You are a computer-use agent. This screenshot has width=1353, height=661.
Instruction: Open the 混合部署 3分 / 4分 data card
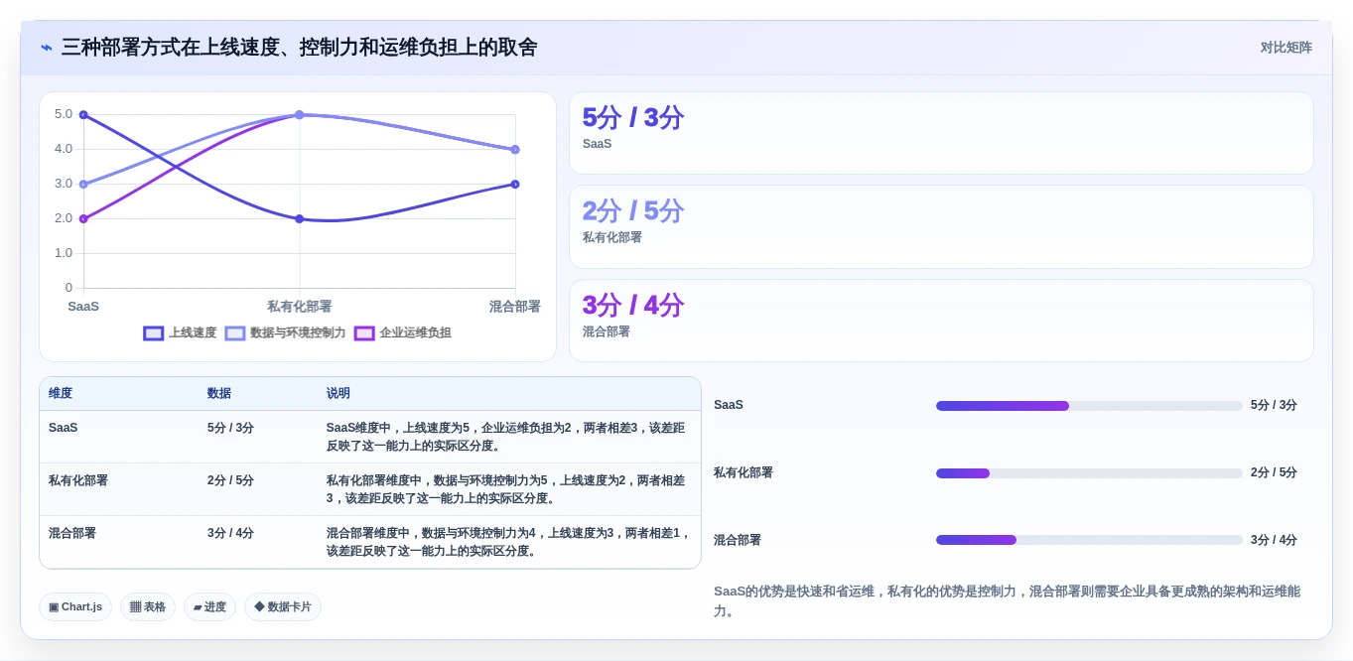pos(941,321)
